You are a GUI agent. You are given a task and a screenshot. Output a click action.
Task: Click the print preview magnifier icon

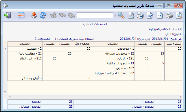[178, 15]
